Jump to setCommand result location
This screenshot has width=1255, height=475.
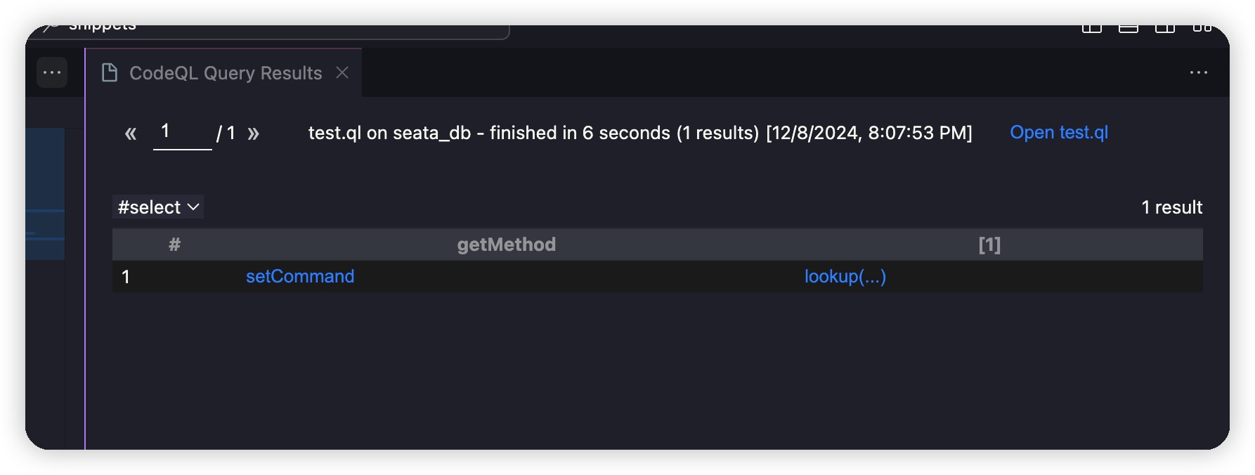click(x=300, y=276)
